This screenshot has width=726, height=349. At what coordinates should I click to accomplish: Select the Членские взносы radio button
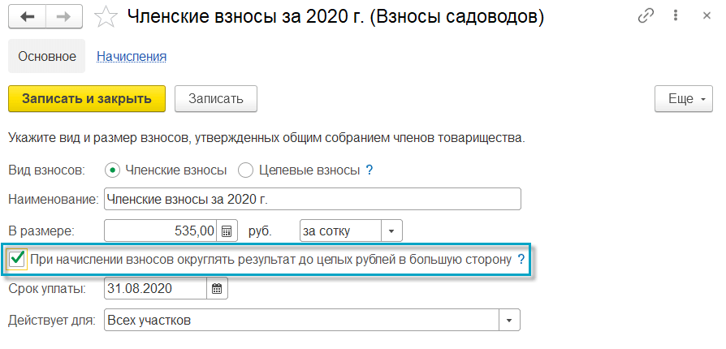tap(112, 170)
